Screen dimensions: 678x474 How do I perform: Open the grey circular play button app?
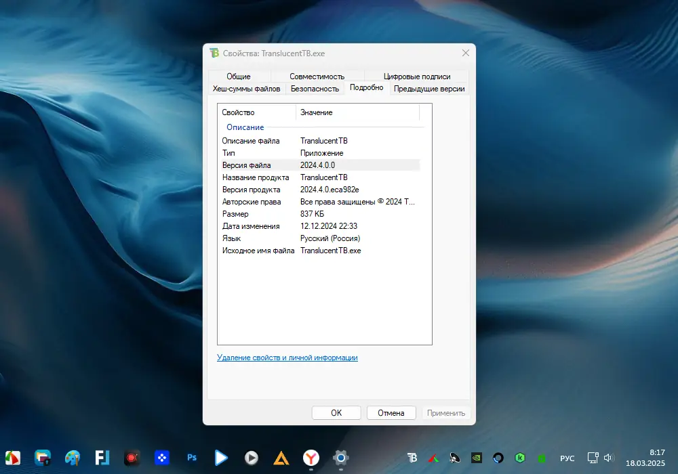tap(252, 458)
